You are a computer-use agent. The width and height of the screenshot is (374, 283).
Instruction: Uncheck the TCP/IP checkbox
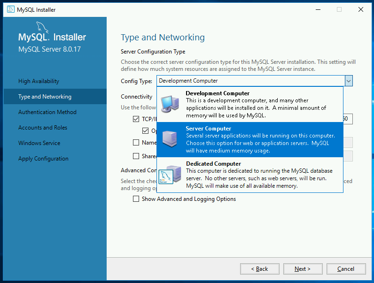[136, 119]
